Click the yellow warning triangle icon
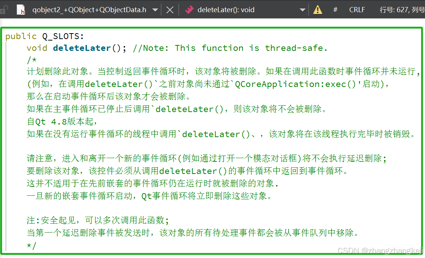This screenshot has height=258, width=425. point(317,10)
